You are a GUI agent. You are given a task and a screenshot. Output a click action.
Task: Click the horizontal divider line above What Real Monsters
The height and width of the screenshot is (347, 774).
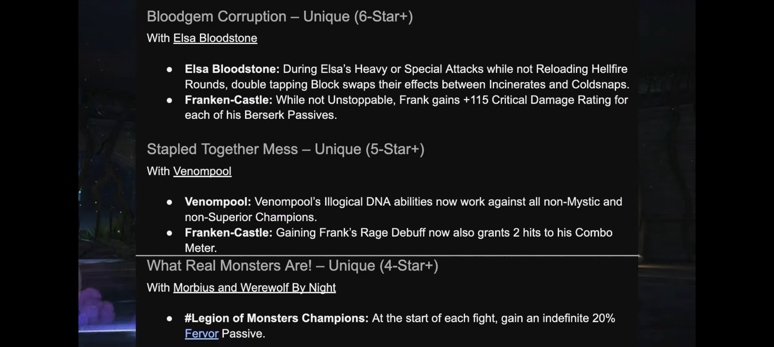[387, 256]
